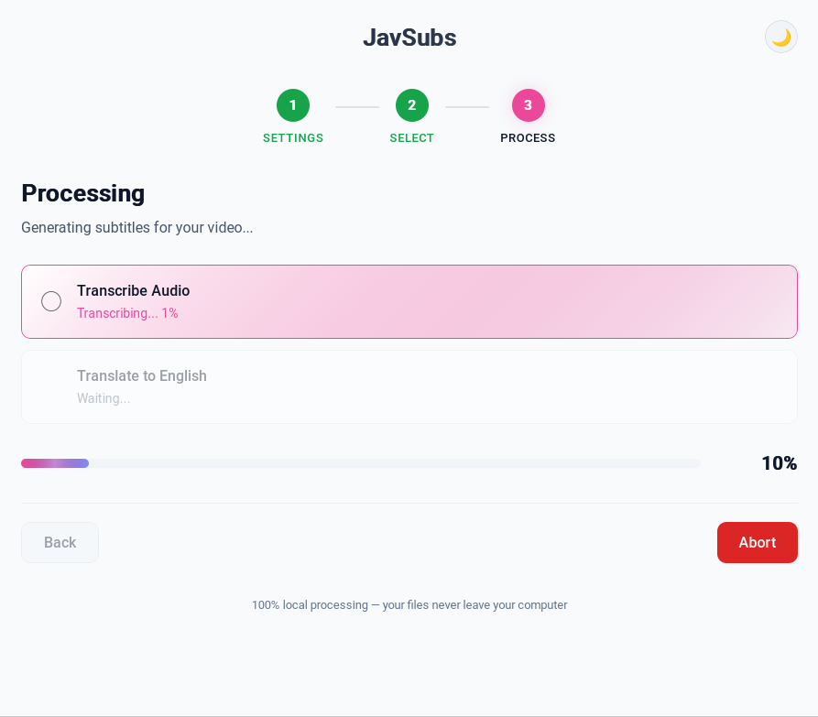Expand the Translate to English waiting entry
Viewport: 818px width, 717px height.
tap(409, 386)
